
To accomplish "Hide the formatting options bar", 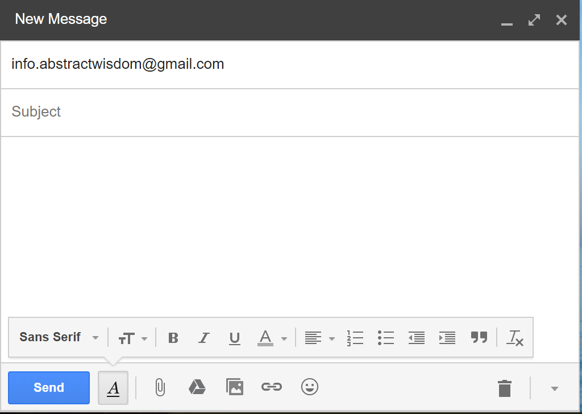I will click(113, 388).
